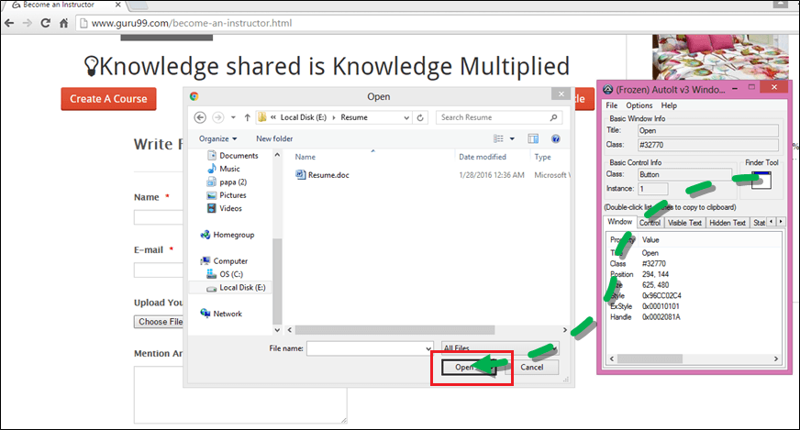Open the Options menu in AutoIt
Image resolution: width=800 pixels, height=430 pixels.
tap(639, 106)
